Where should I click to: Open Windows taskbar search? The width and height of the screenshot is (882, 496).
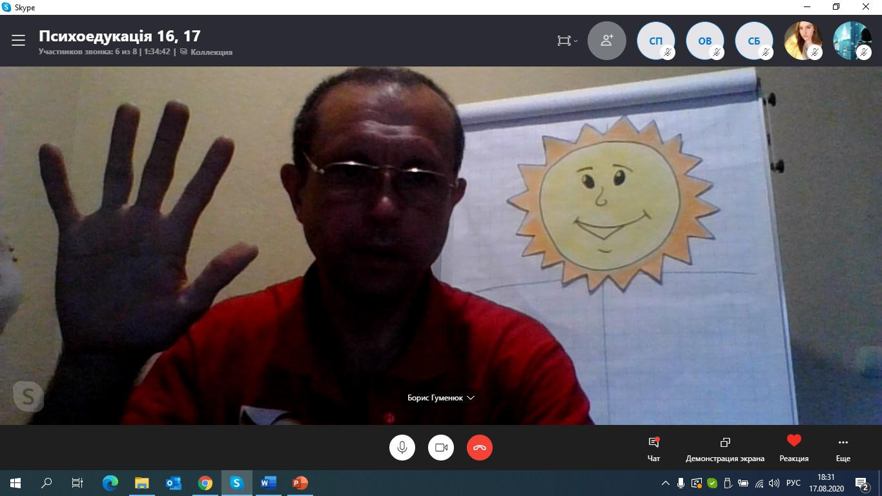(46, 482)
